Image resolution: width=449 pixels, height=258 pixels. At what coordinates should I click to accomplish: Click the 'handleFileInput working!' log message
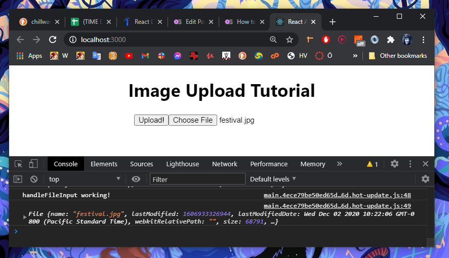tap(66, 195)
